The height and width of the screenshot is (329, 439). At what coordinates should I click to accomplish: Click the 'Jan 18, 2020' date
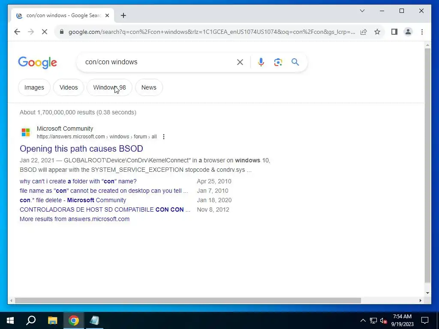click(214, 200)
